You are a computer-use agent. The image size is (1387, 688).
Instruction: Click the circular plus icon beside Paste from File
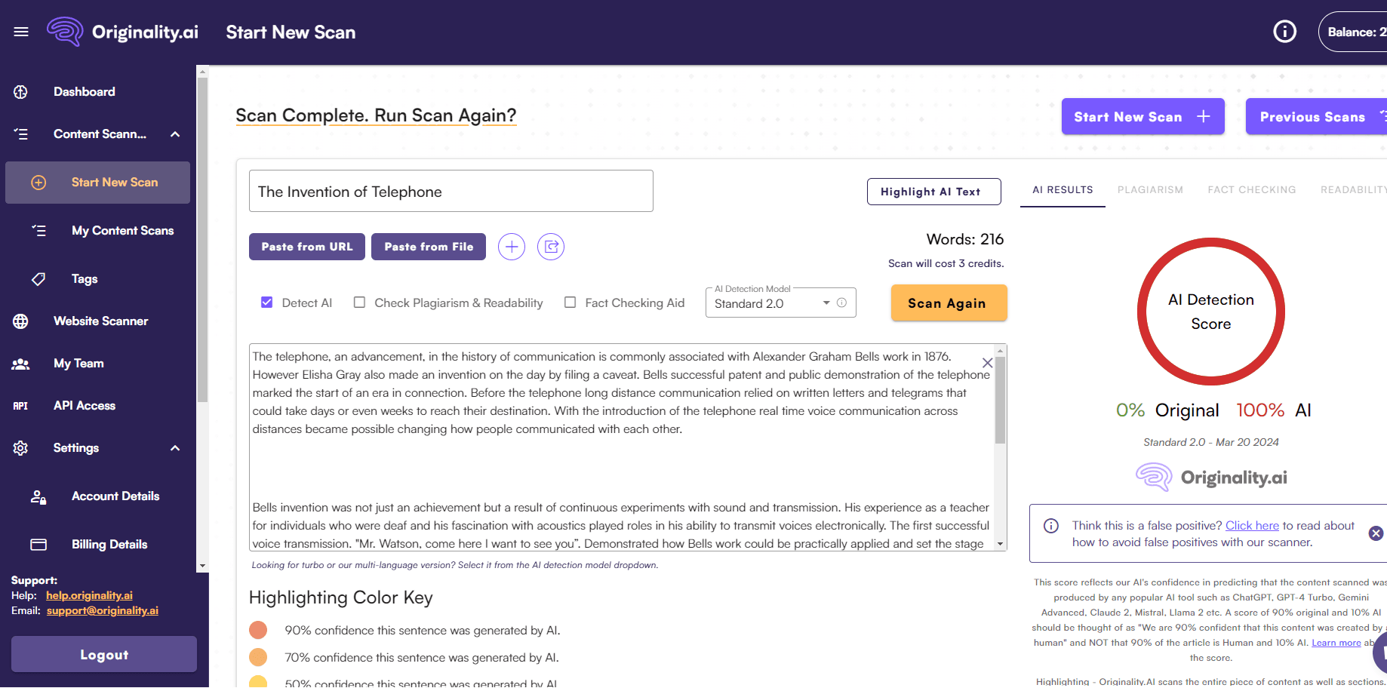pyautogui.click(x=512, y=247)
